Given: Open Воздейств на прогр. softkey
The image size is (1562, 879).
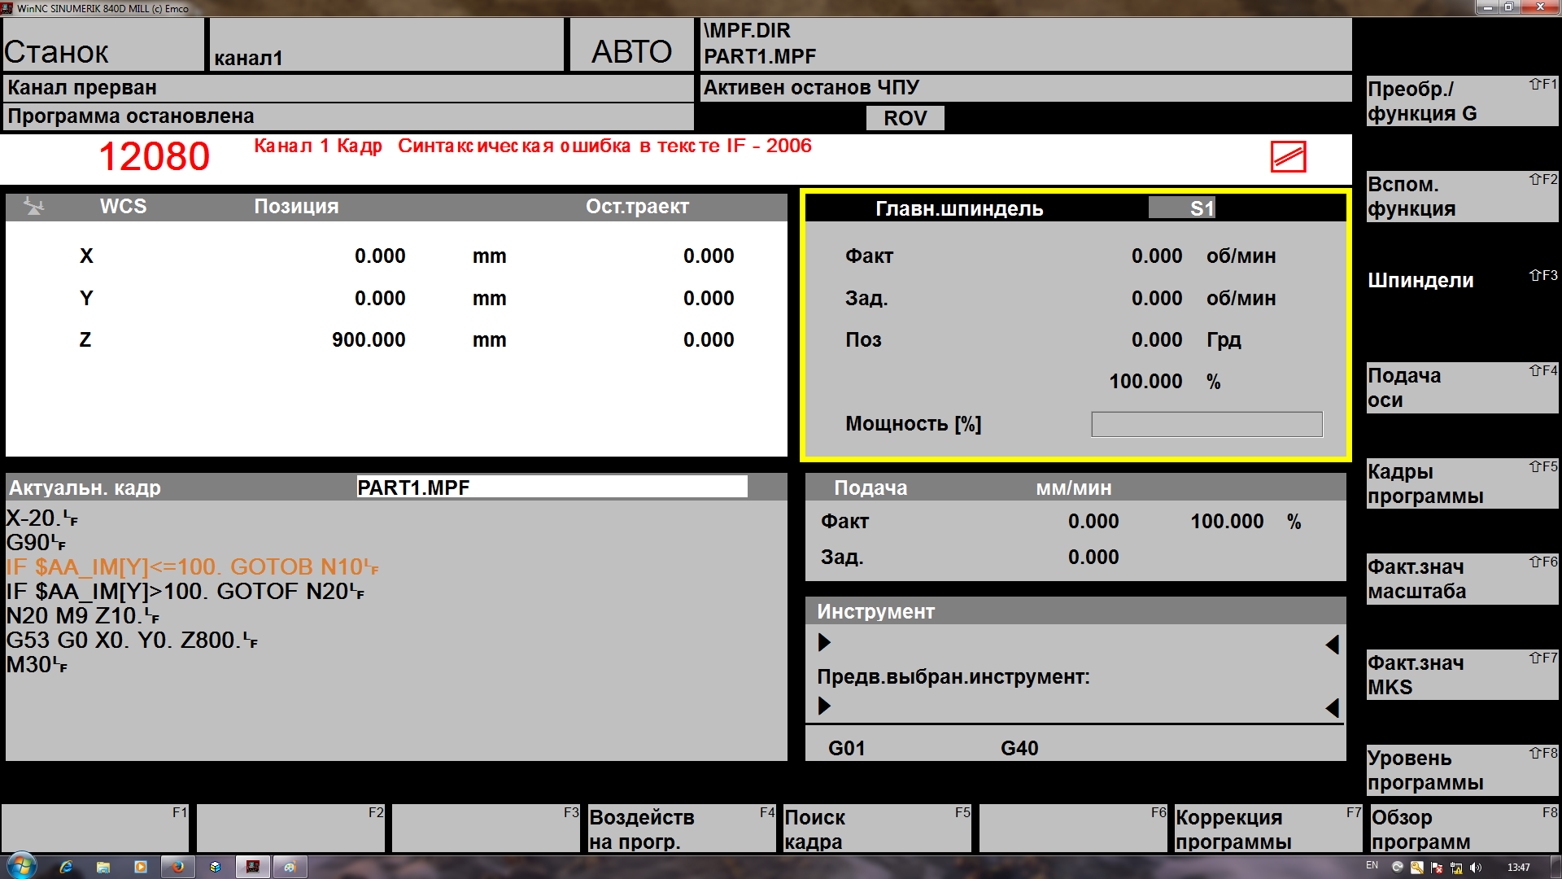Looking at the screenshot, I should [682, 829].
